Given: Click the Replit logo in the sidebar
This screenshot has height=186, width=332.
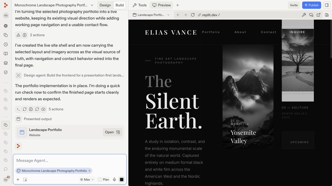Looking at the screenshot, I should 6,5.
